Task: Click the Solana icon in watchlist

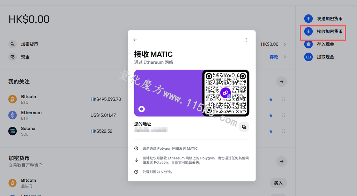Action: [x=13, y=131]
